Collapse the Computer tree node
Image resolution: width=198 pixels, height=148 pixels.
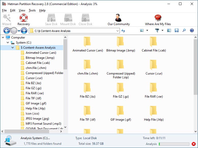pyautogui.click(x=3, y=37)
